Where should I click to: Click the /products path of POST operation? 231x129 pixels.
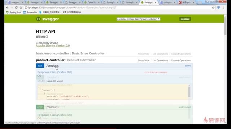52,107
